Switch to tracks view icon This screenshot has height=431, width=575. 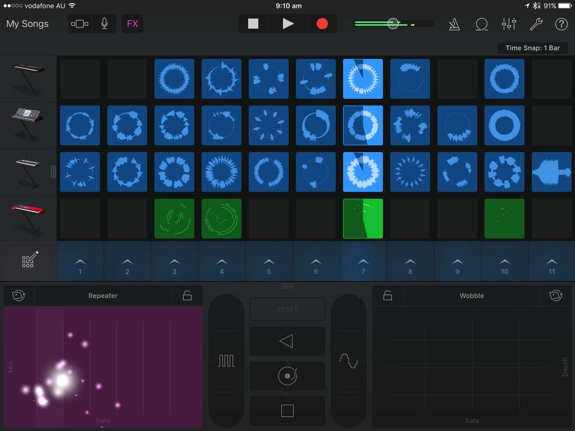[x=80, y=24]
